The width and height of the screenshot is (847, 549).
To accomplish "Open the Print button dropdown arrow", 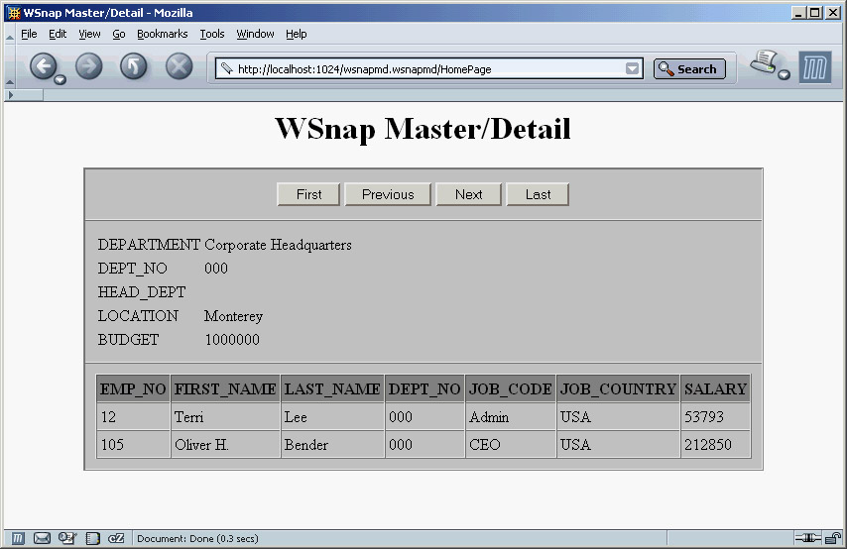I will pyautogui.click(x=784, y=76).
